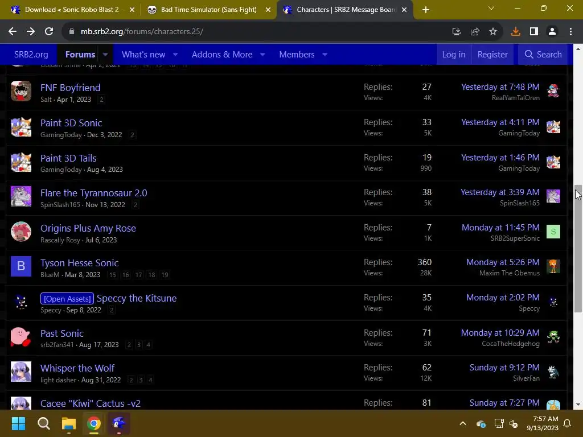Show hidden system tray icons
The height and width of the screenshot is (437, 583).
[463, 423]
